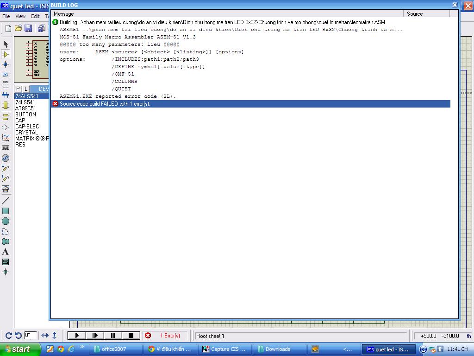Image resolution: width=474 pixels, height=356 pixels.
Task: Open the Windows Start menu
Action: 19,349
